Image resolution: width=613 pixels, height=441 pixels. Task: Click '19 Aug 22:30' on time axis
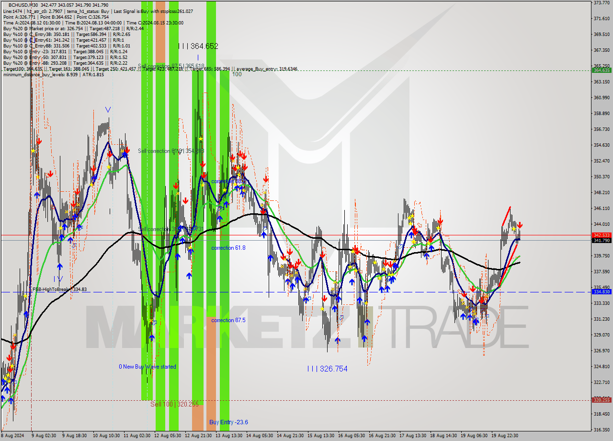point(505,436)
